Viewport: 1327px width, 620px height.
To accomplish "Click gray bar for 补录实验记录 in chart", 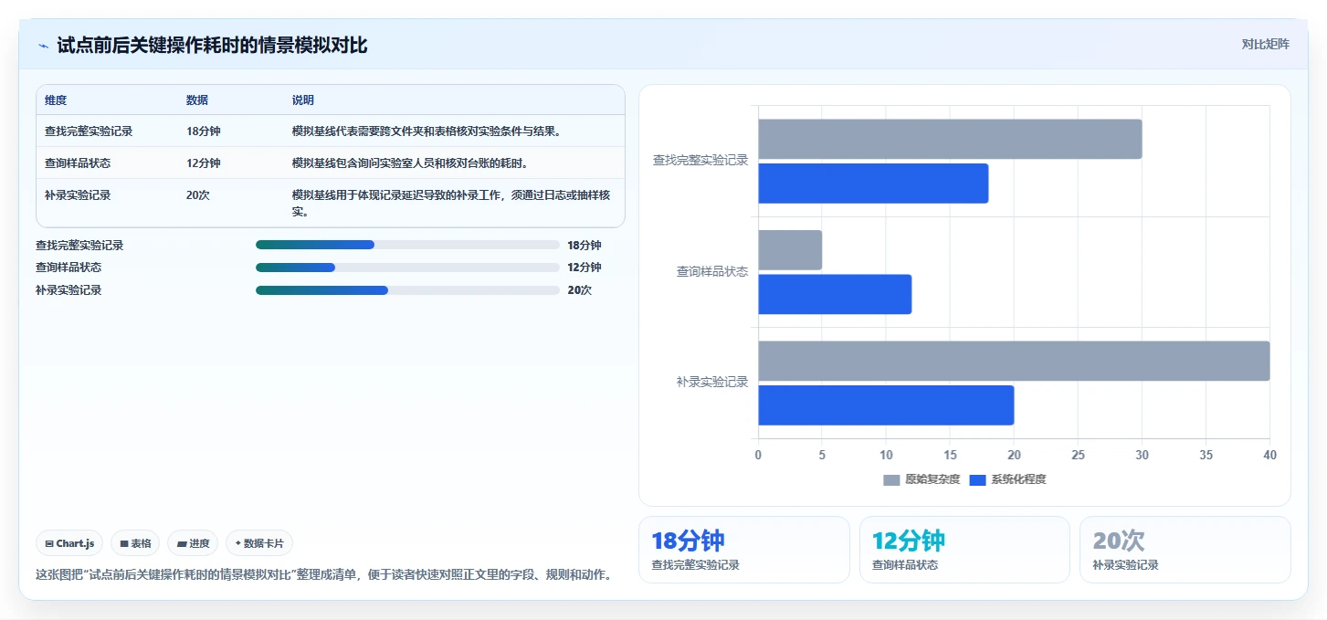I will [1014, 361].
